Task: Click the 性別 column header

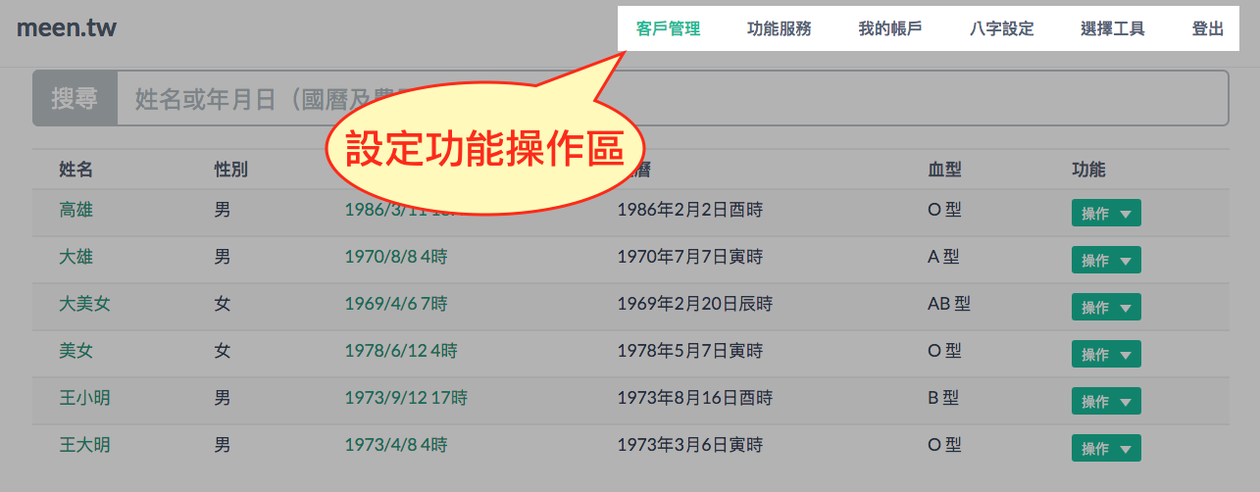Action: 231,170
